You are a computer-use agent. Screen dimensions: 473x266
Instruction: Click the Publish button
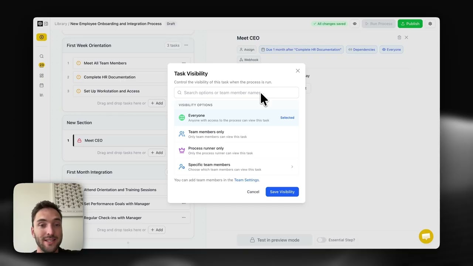pyautogui.click(x=410, y=24)
